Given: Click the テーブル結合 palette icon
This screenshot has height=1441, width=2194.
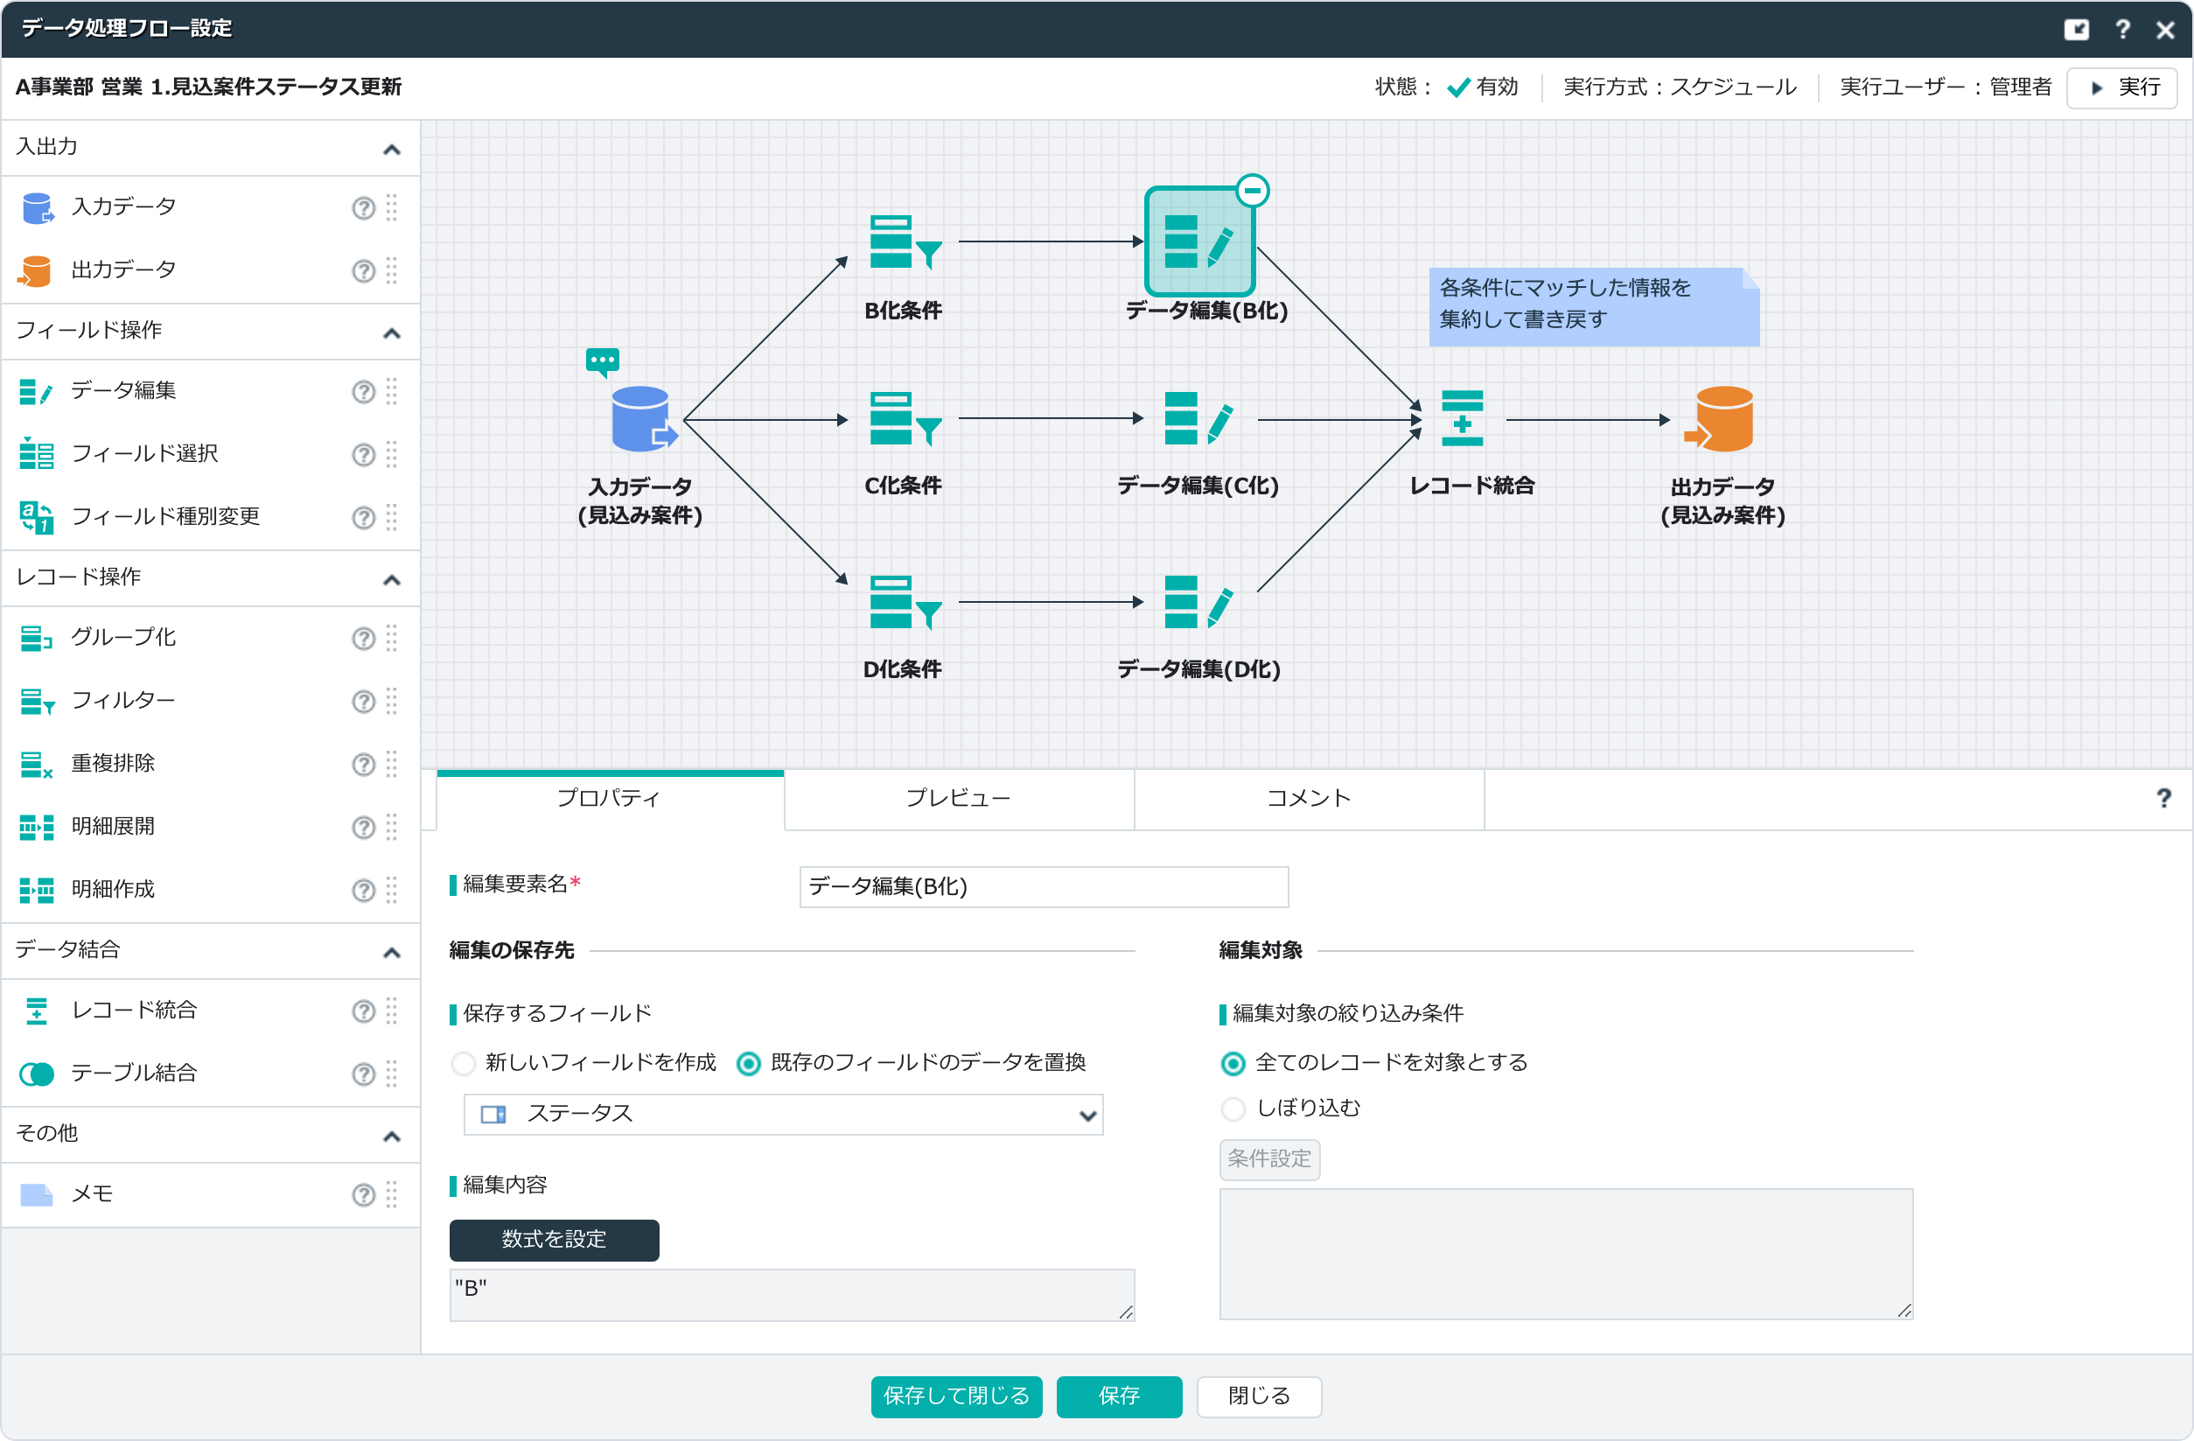Looking at the screenshot, I should (37, 1074).
